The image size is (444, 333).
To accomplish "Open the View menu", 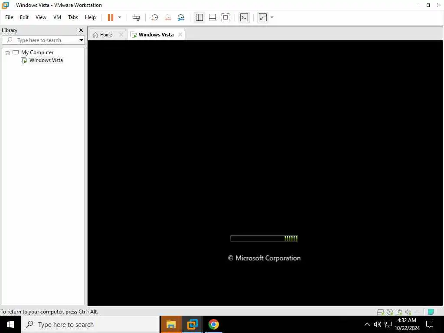I will click(41, 17).
